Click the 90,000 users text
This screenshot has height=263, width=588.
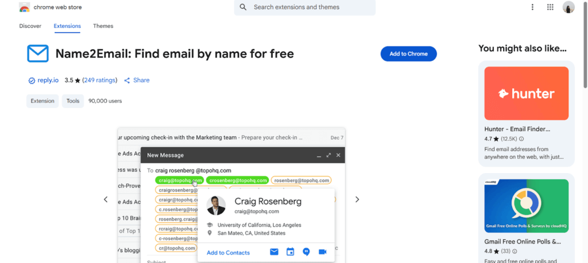pyautogui.click(x=105, y=101)
